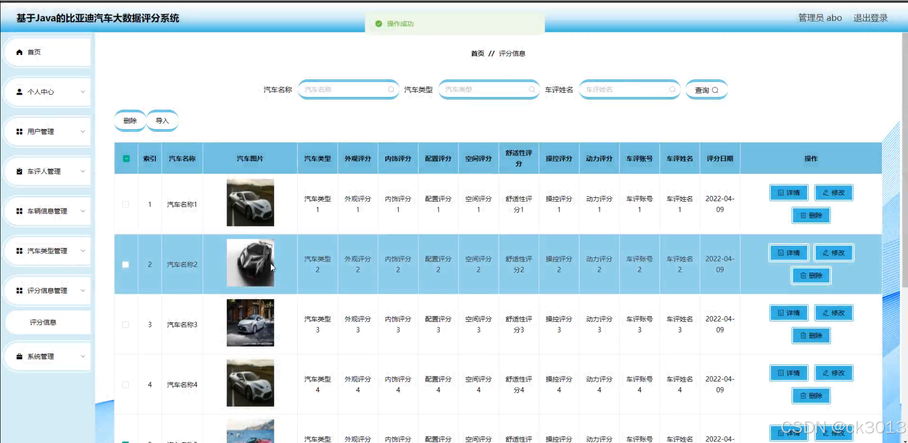View 详情 of 汽车名称3
908x443 pixels.
(789, 313)
